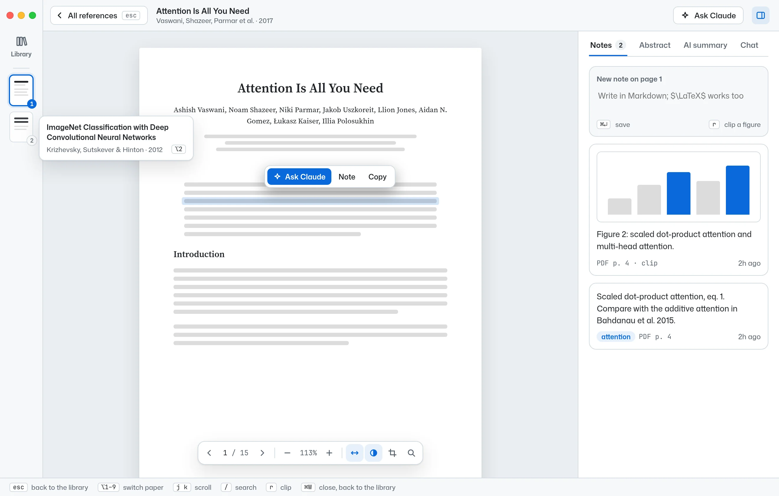Copy the selected text
Viewport: 779px width, 496px height.
click(377, 177)
